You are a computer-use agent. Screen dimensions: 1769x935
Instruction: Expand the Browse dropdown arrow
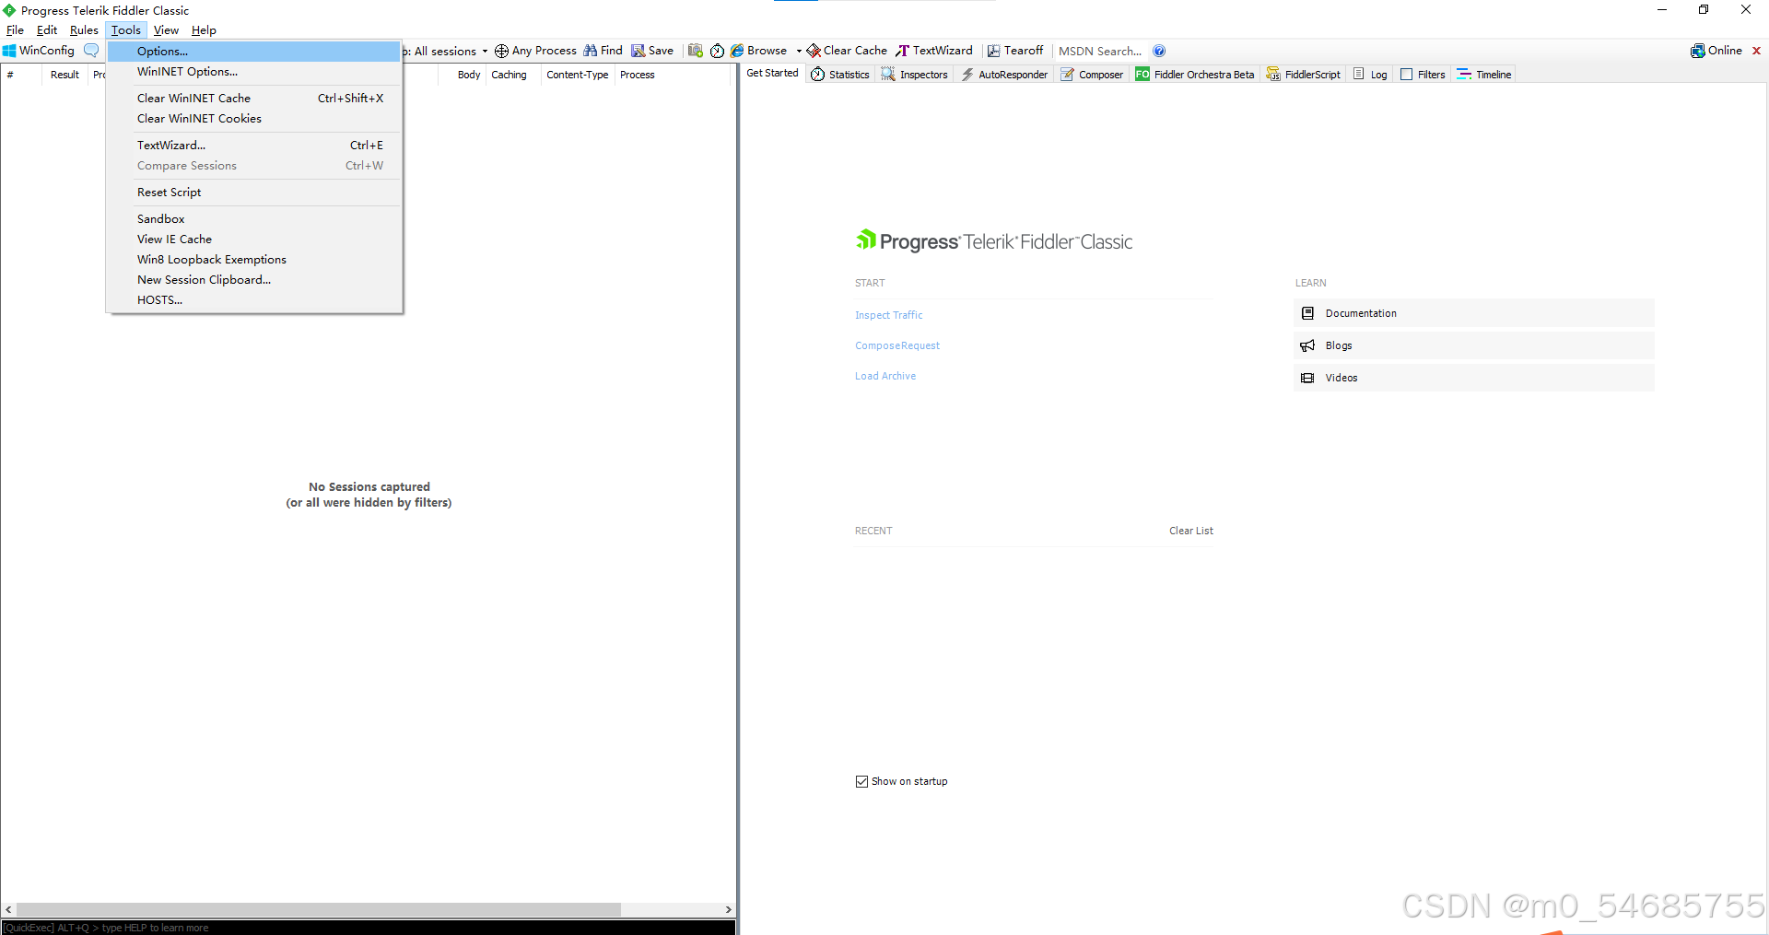[799, 51]
